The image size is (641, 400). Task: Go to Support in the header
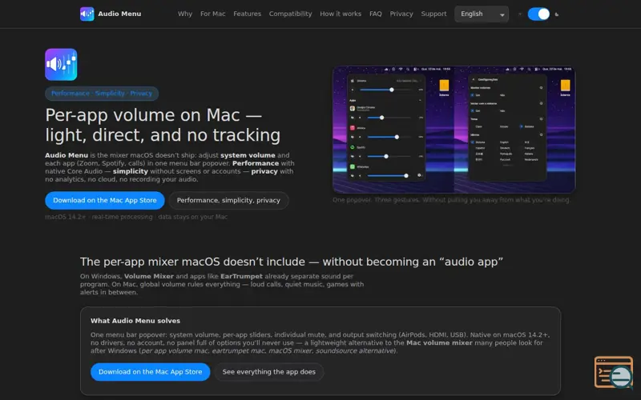pyautogui.click(x=433, y=14)
